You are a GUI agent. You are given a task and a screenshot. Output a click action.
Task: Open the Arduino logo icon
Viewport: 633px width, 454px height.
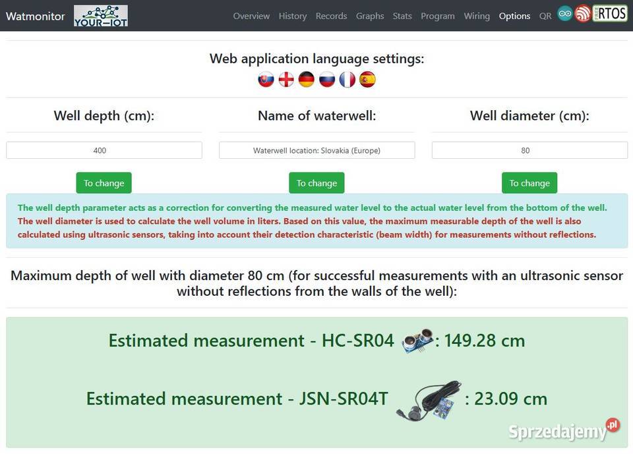point(565,14)
